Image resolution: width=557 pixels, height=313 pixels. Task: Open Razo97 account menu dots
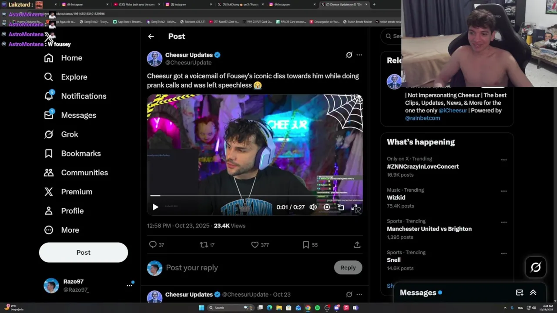(x=129, y=286)
